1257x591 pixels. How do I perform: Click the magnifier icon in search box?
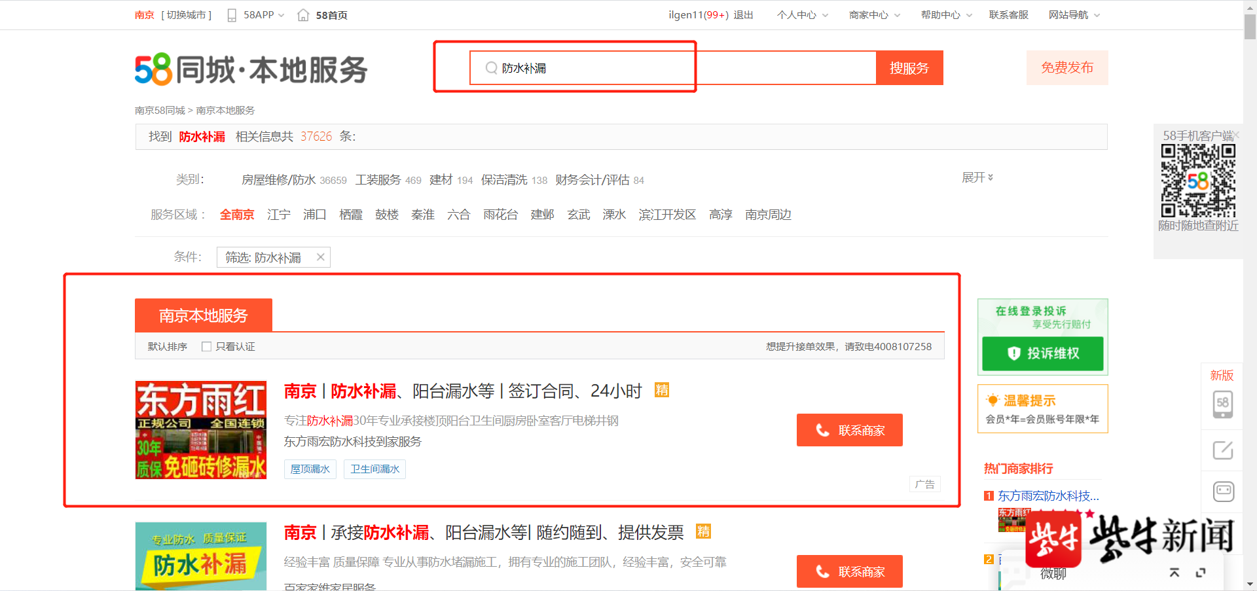click(491, 68)
